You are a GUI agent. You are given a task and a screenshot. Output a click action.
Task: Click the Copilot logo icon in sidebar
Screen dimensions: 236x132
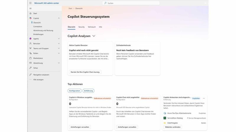[x=30, y=18]
